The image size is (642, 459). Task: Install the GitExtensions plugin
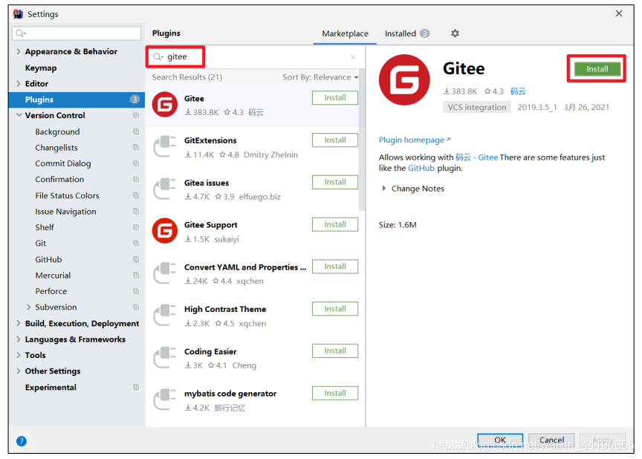[x=335, y=140]
